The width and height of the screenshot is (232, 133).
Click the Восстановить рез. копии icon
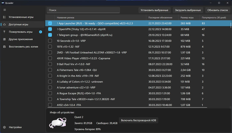(x=4, y=47)
